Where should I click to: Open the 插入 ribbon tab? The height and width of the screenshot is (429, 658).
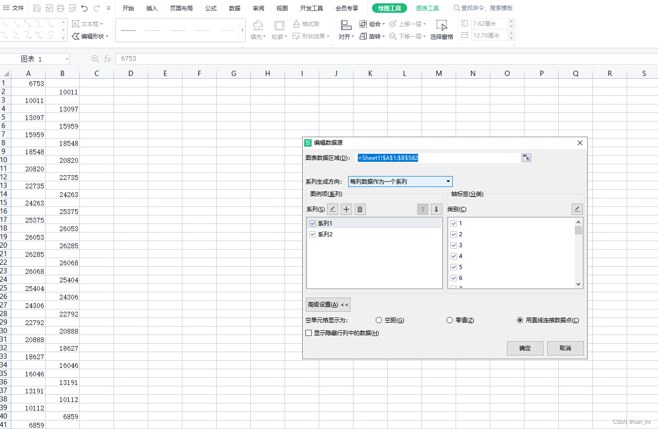pos(152,8)
